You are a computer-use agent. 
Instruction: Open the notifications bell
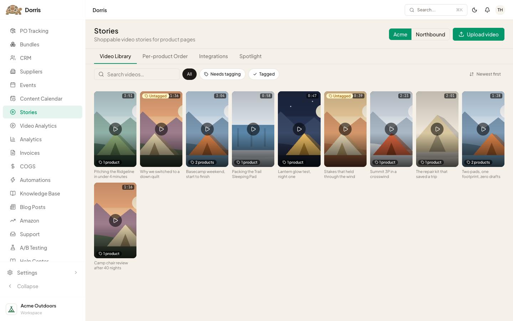click(x=487, y=10)
